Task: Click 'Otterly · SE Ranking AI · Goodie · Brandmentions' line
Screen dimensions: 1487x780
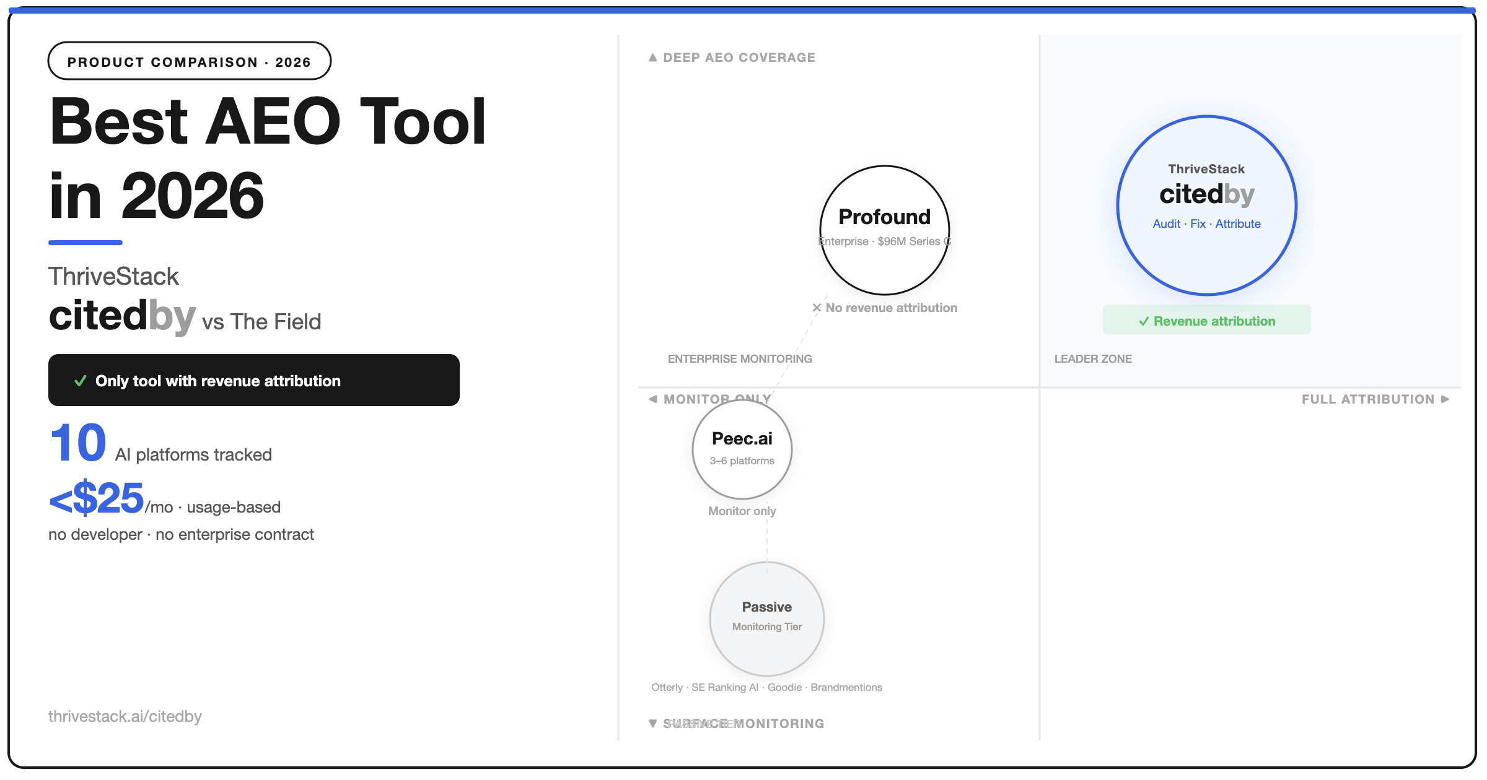Action: tap(767, 688)
